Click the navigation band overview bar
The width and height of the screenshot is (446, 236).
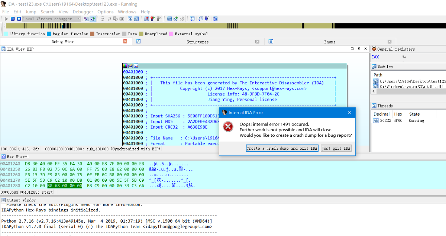[226, 26]
